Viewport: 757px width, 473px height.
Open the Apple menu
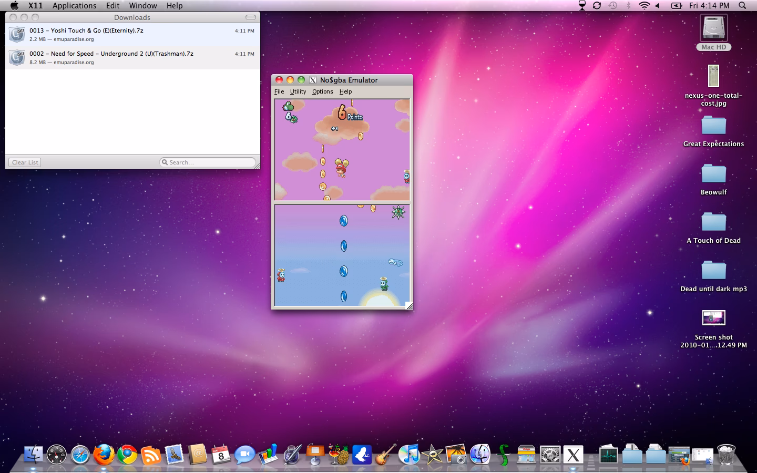click(14, 5)
